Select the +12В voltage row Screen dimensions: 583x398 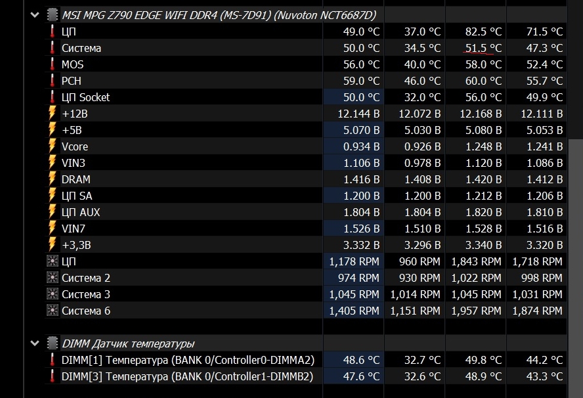click(x=306, y=114)
